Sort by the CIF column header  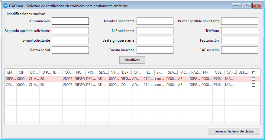[x=22, y=72]
